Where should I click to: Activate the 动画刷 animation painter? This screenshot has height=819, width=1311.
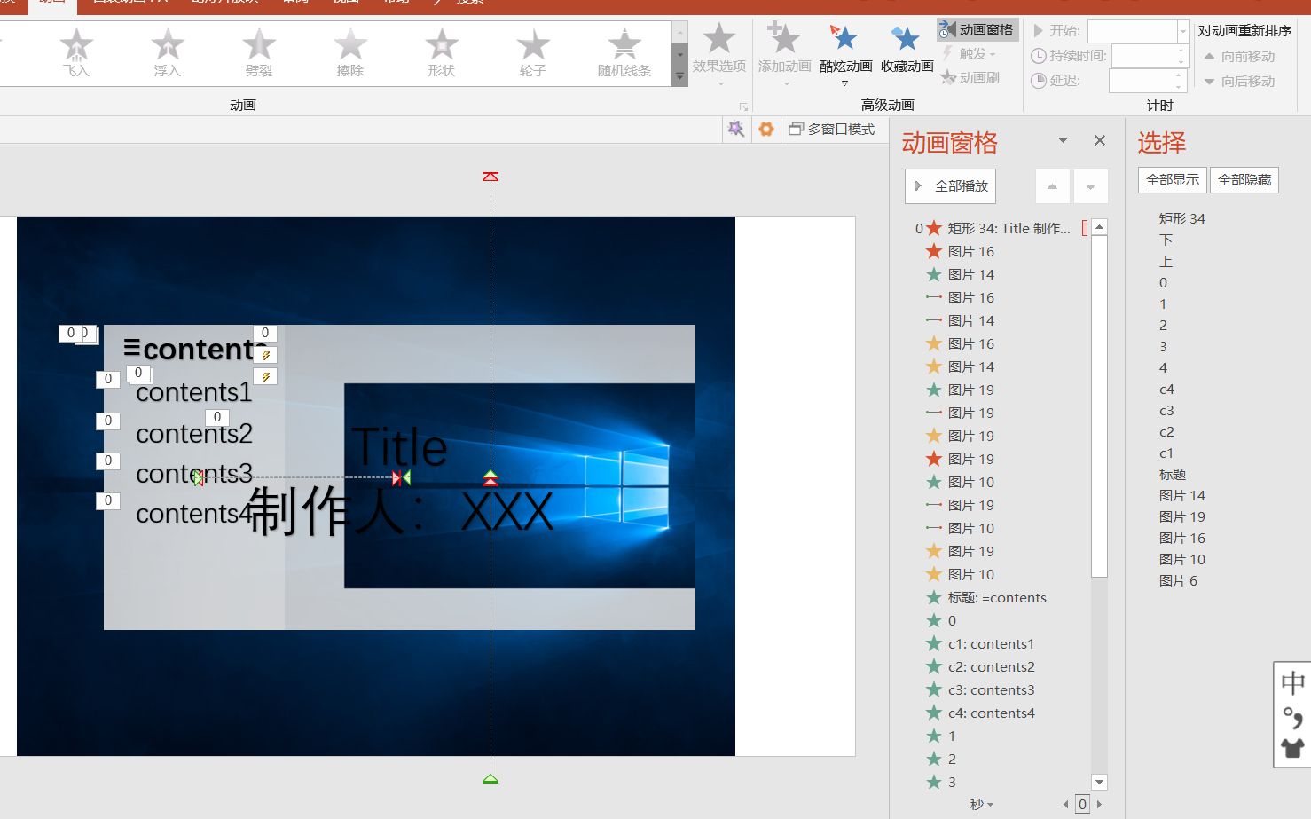976,77
